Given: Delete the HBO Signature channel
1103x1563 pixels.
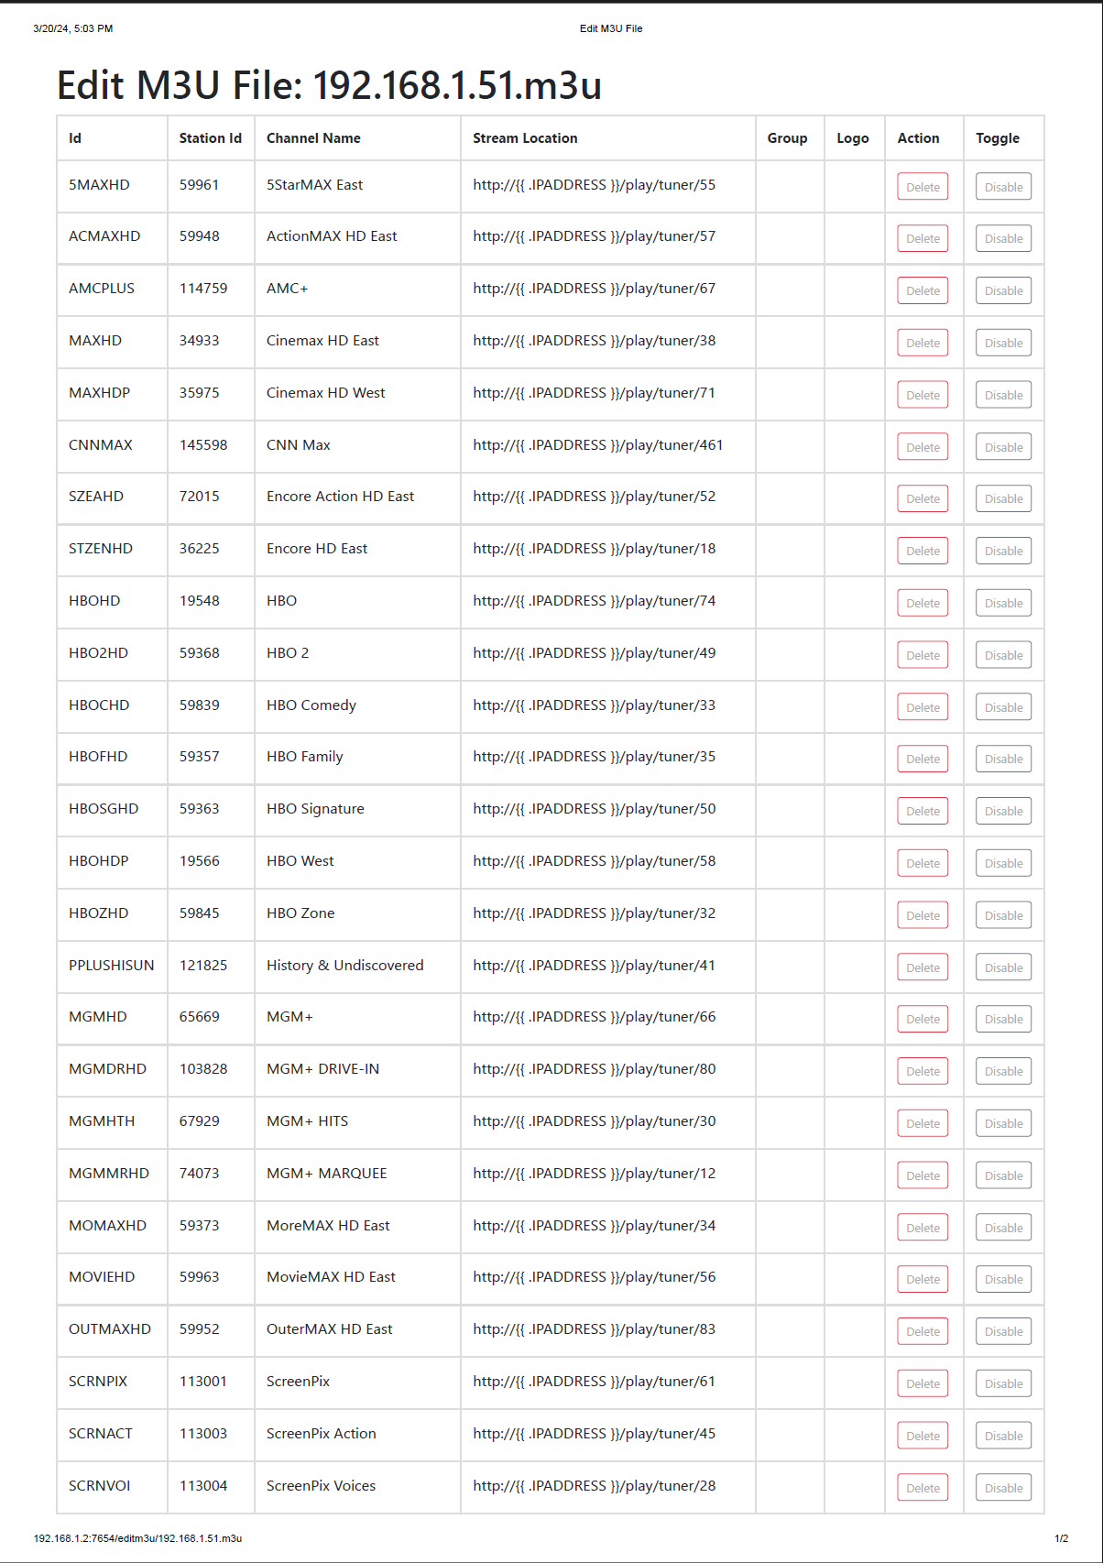Looking at the screenshot, I should [923, 811].
